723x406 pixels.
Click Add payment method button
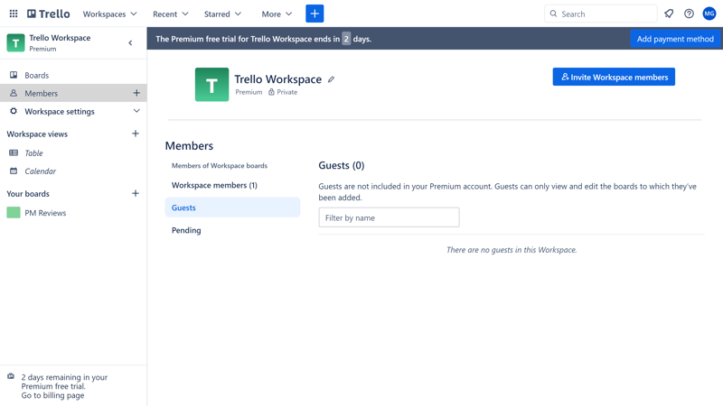tap(675, 39)
